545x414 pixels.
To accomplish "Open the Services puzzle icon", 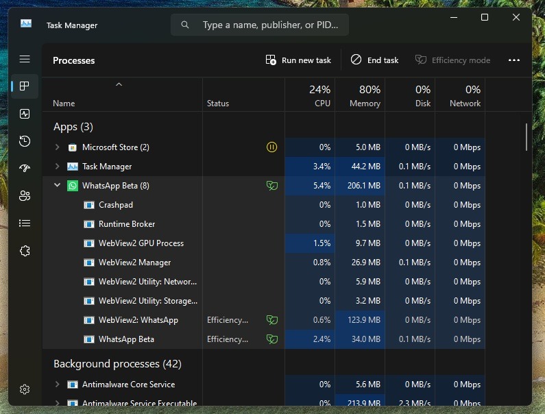I will pos(25,251).
